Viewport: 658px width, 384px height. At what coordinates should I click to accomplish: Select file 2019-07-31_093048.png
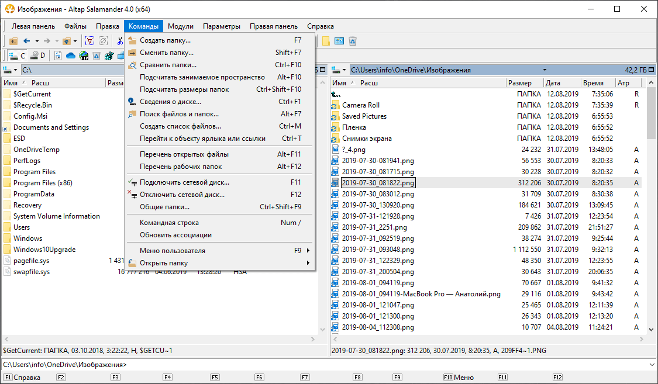(x=378, y=250)
